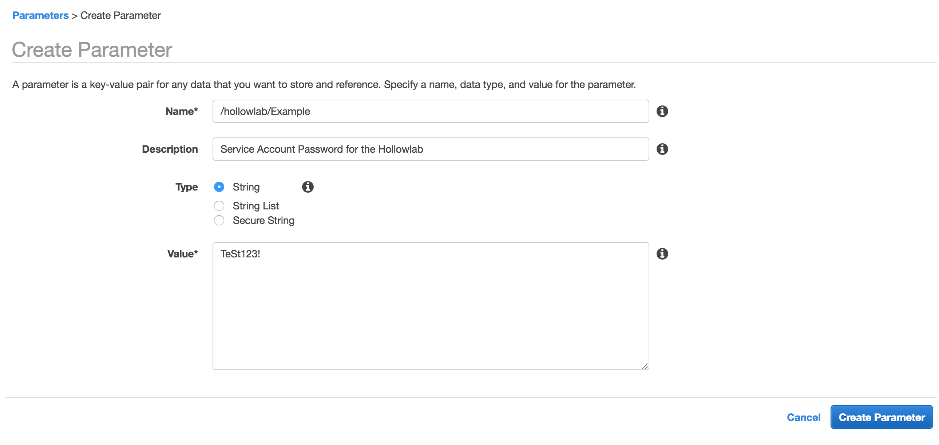The width and height of the screenshot is (939, 445).
Task: Click the Value textarea resize handle
Action: click(645, 366)
